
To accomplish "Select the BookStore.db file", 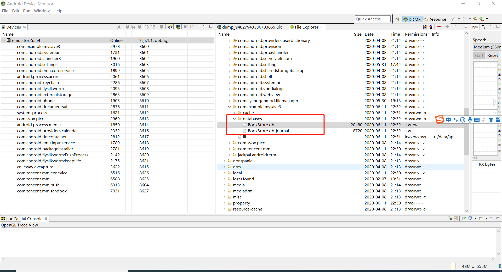I will [261, 125].
